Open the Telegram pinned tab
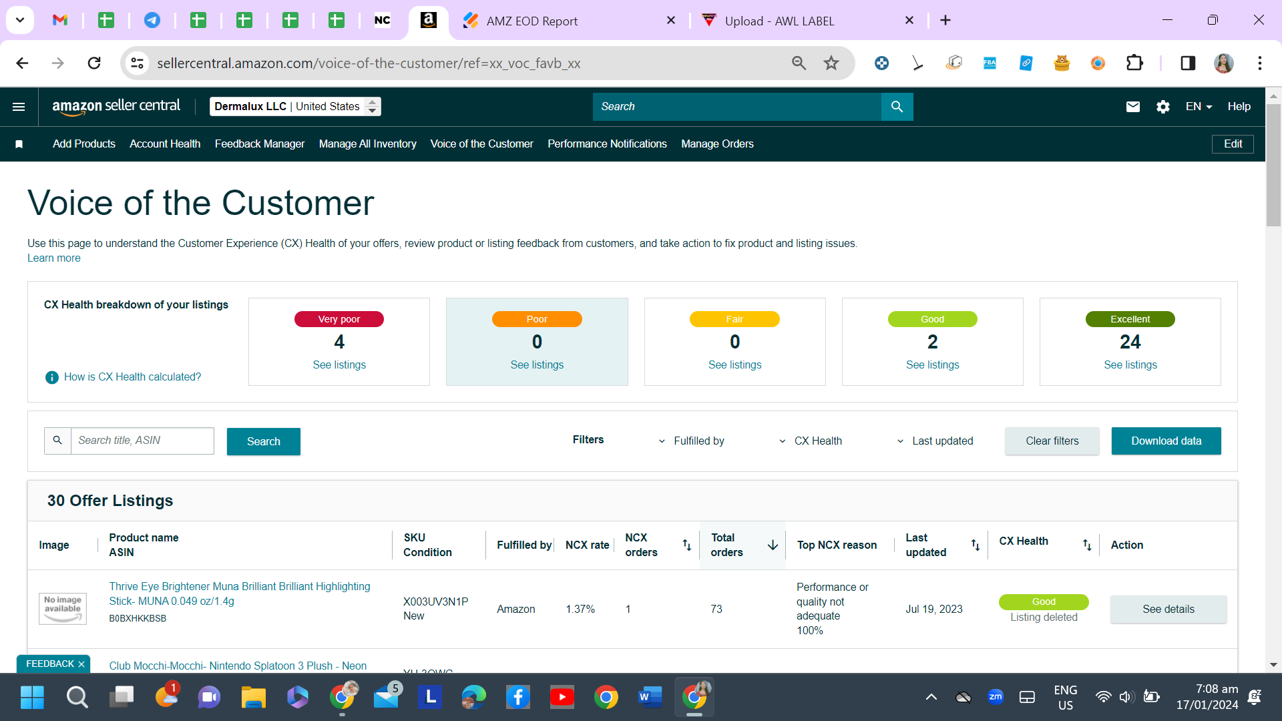 click(152, 21)
